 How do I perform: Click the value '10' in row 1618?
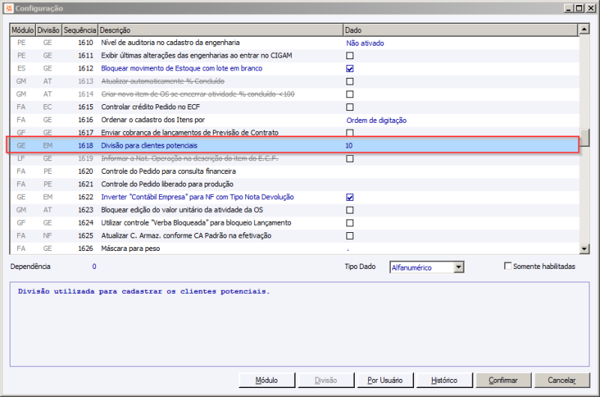pyautogui.click(x=349, y=145)
